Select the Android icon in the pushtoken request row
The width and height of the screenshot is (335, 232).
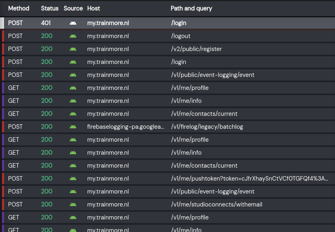tap(73, 179)
